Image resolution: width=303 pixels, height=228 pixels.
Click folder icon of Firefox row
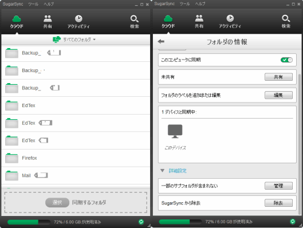tap(11, 158)
